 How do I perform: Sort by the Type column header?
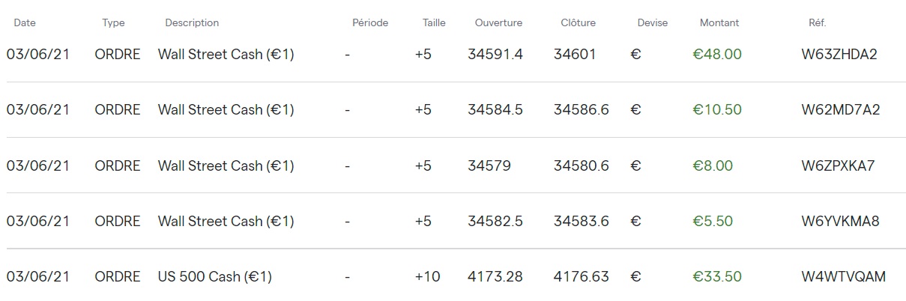113,22
